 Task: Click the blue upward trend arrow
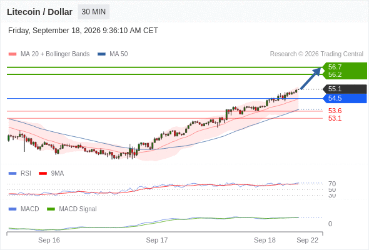coord(311,78)
